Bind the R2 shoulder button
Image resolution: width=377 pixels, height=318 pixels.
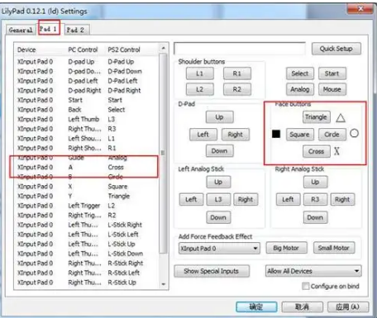237,89
